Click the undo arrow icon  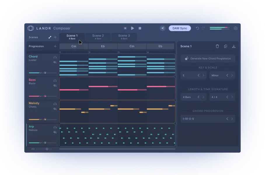coord(197,28)
